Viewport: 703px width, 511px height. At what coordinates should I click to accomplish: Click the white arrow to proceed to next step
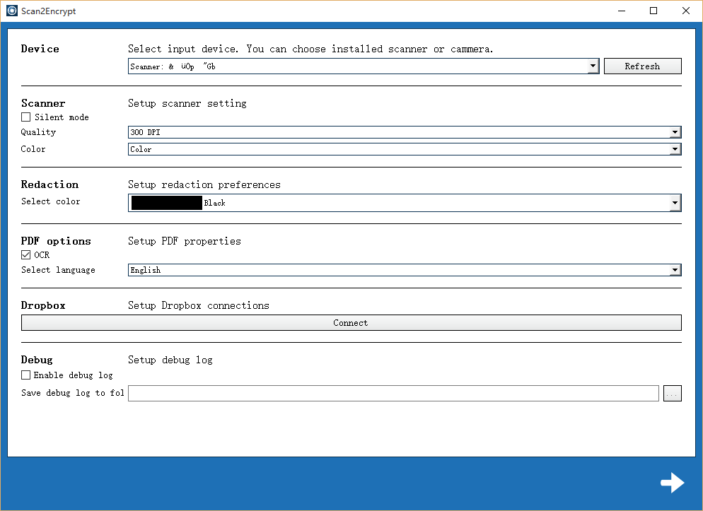pos(672,482)
